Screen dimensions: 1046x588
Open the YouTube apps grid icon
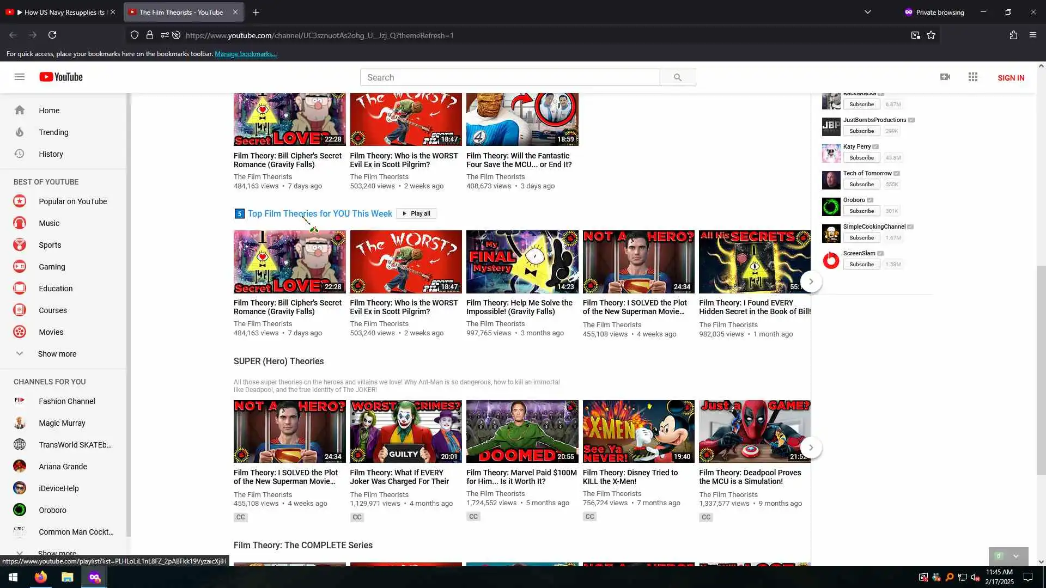click(973, 77)
